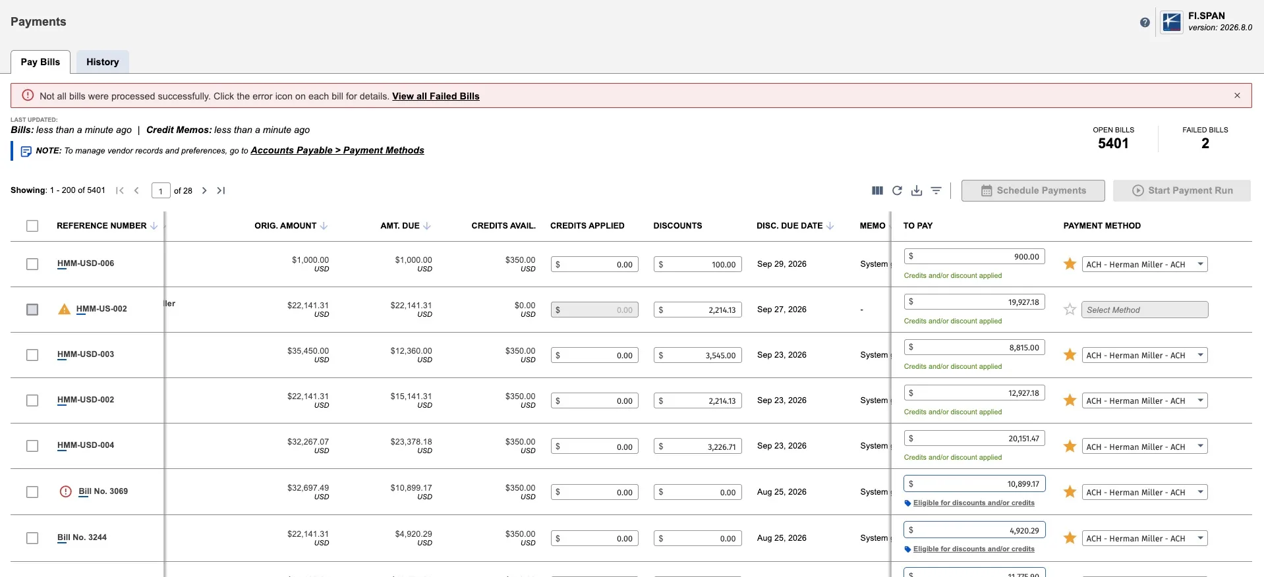
Task: Open bill HMM-USD-006 reference link
Action: [x=86, y=263]
